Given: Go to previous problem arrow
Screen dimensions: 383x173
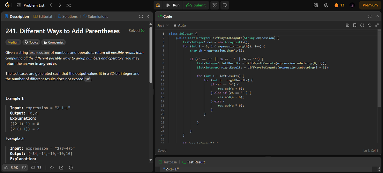Looking at the screenshot, I should coord(51,5).
